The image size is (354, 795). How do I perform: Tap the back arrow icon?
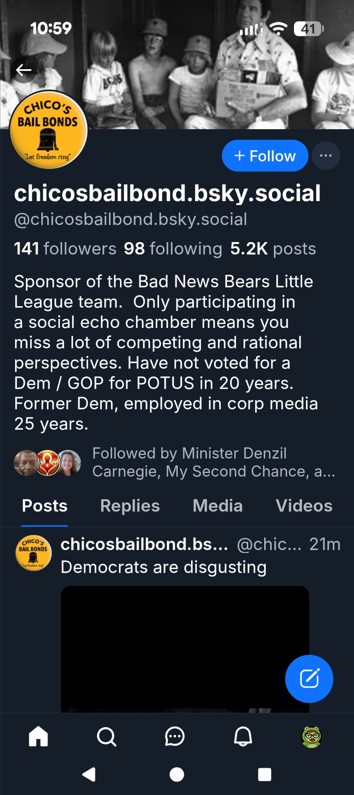(x=24, y=70)
